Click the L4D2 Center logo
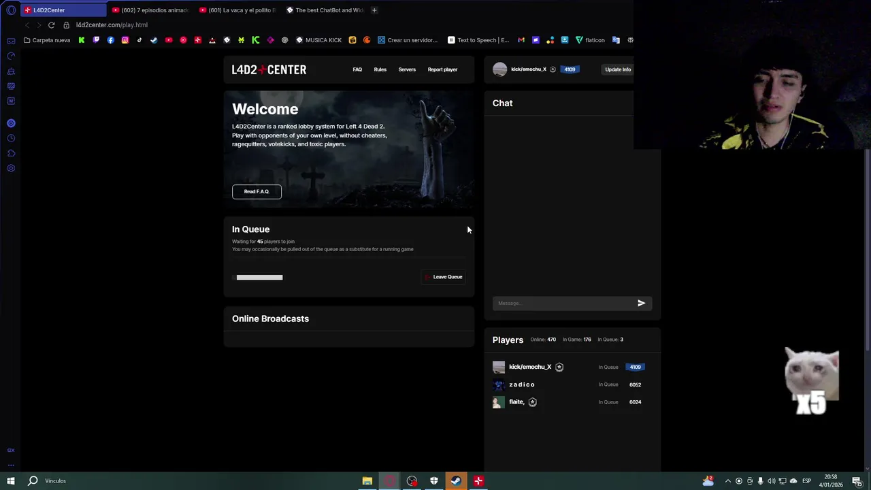Screen dimensions: 871x490 point(269,69)
